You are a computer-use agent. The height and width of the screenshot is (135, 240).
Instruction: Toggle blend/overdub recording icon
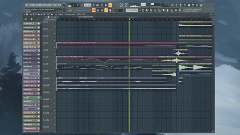click(106, 5)
